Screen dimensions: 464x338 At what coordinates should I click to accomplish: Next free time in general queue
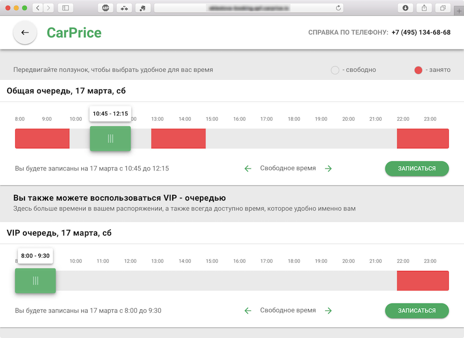pyautogui.click(x=328, y=169)
